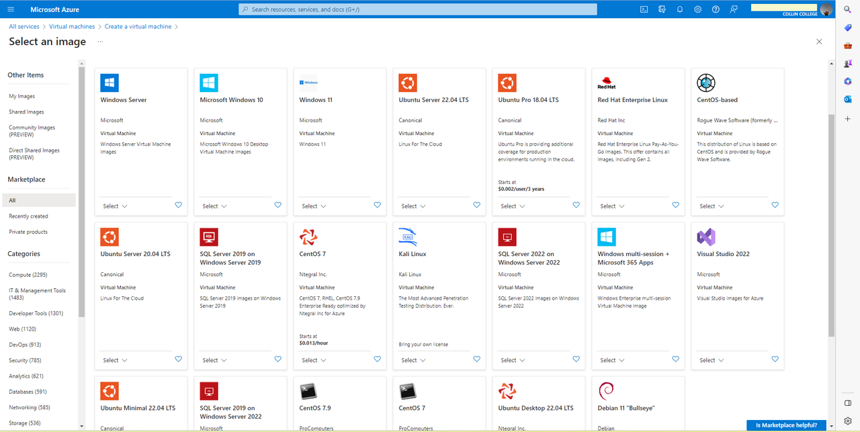Click the Ubuntu Server 22.04 LTS logo
The width and height of the screenshot is (860, 432).
click(408, 83)
